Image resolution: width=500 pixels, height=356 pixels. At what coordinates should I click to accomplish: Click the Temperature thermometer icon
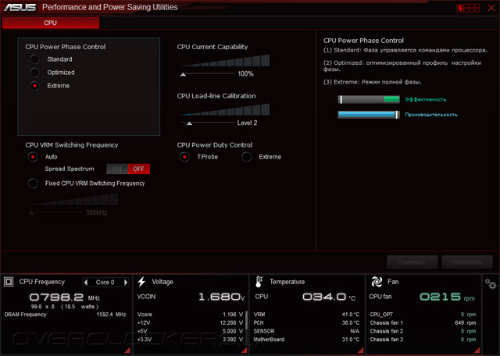pos(259,282)
